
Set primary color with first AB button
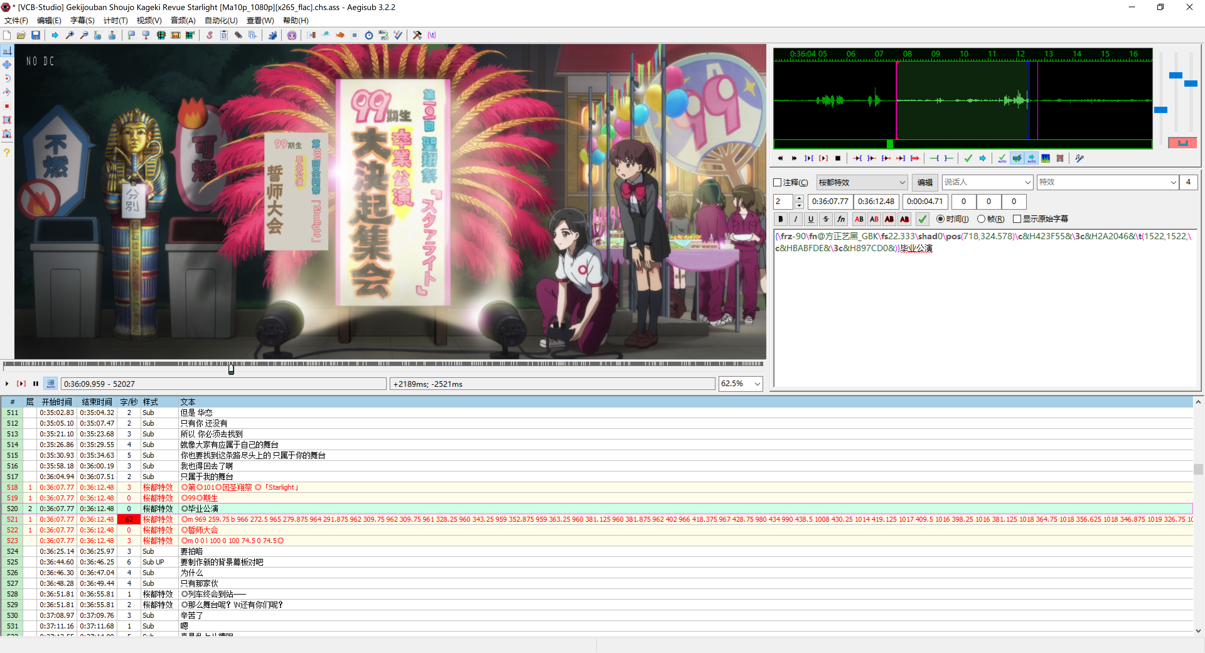click(859, 219)
